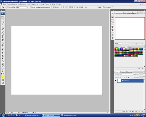Open the Brushes collapsed panel icon
The height and width of the screenshot is (117, 146).
[x=112, y=27]
